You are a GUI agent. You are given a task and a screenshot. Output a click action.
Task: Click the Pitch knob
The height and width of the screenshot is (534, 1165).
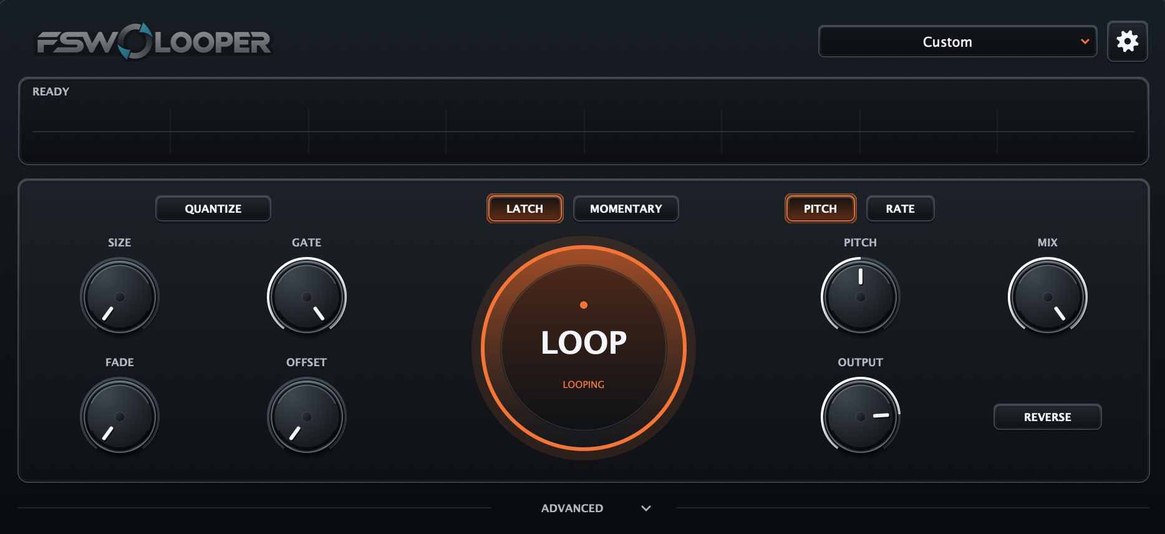(x=861, y=296)
